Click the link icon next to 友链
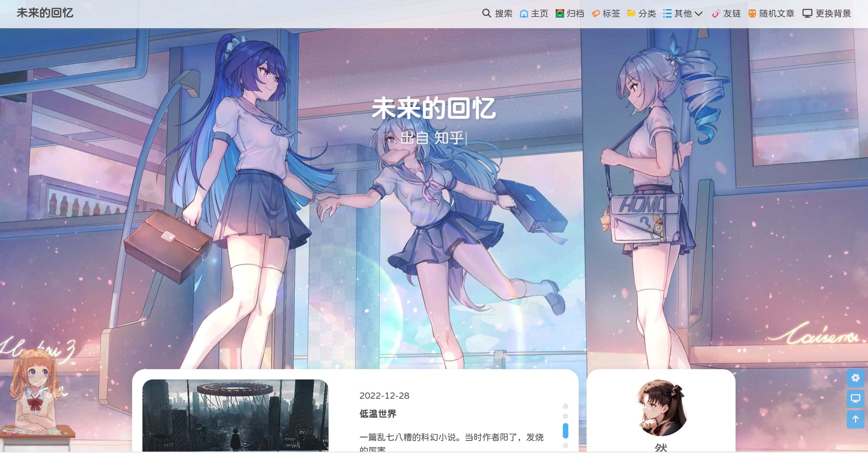Image resolution: width=868 pixels, height=453 pixels. pyautogui.click(x=716, y=14)
